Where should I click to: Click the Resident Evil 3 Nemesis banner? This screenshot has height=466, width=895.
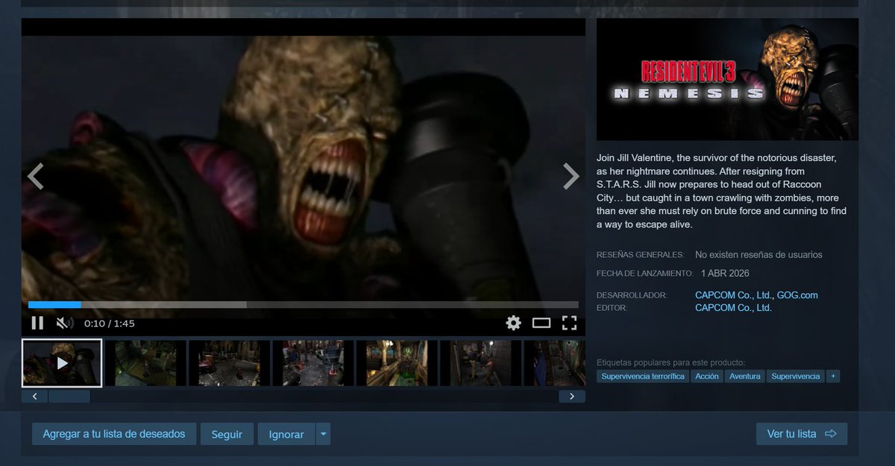click(x=727, y=79)
